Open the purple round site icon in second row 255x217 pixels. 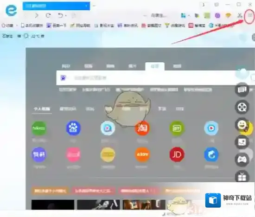(39, 154)
